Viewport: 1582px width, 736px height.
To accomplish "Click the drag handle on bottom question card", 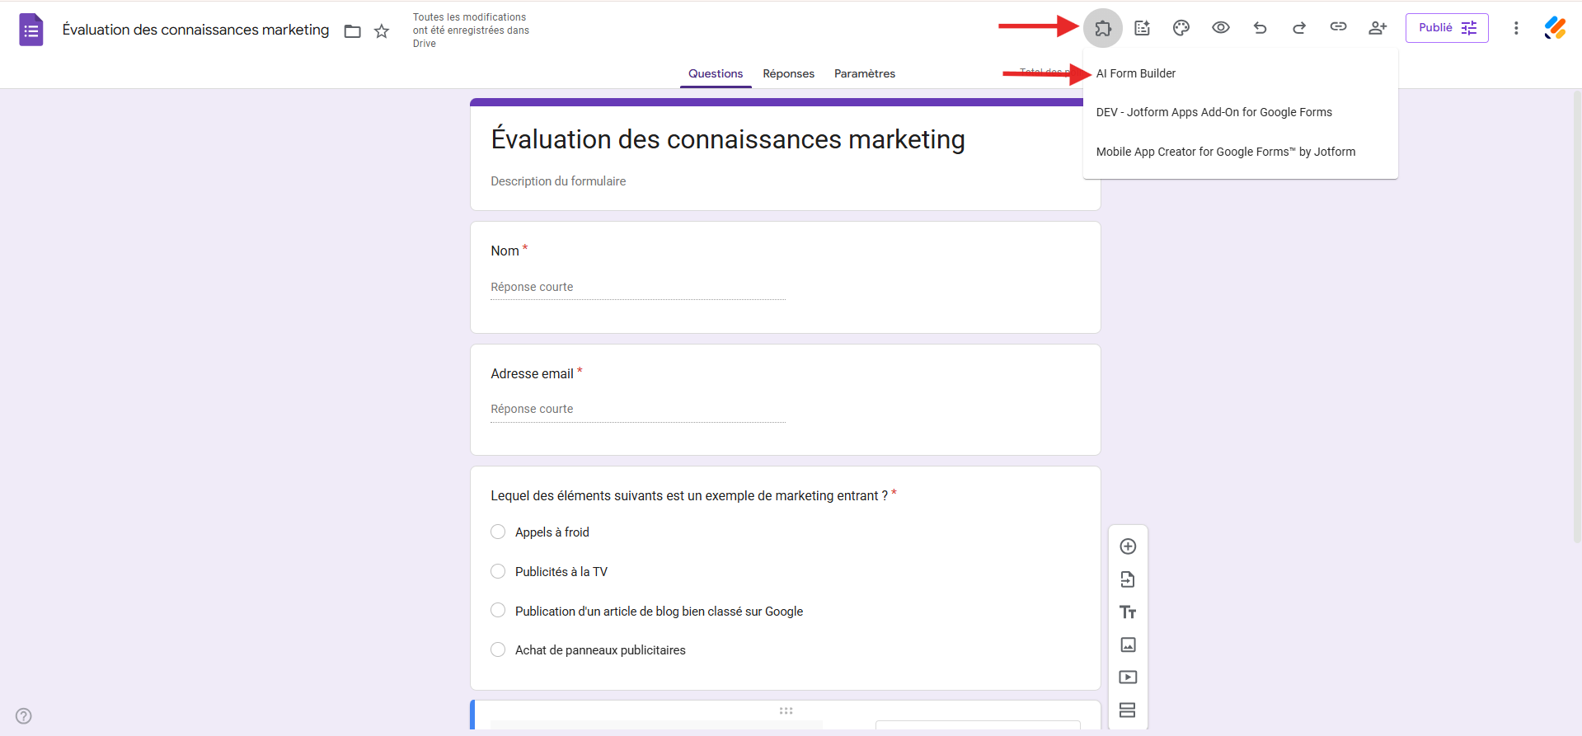I will tap(786, 710).
